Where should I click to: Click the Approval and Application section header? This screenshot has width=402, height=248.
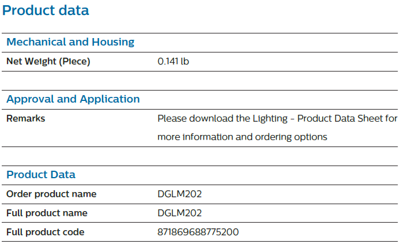pos(73,99)
